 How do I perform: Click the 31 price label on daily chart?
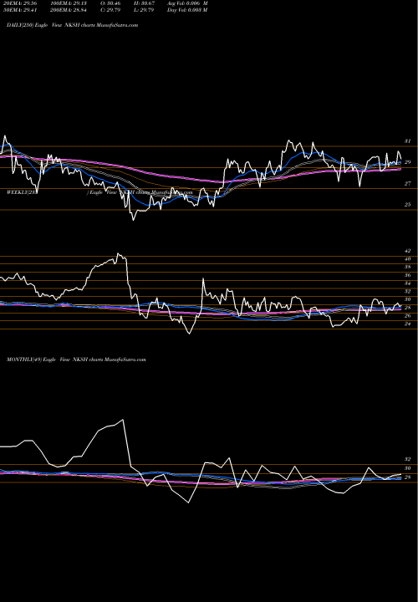coord(408,141)
